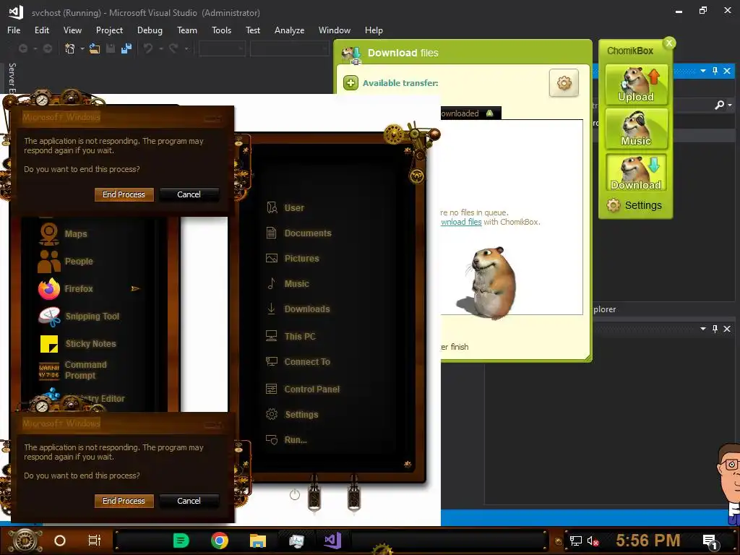This screenshot has height=555, width=740.
Task: Open Pictures in Start menu right pane
Action: coord(293,259)
